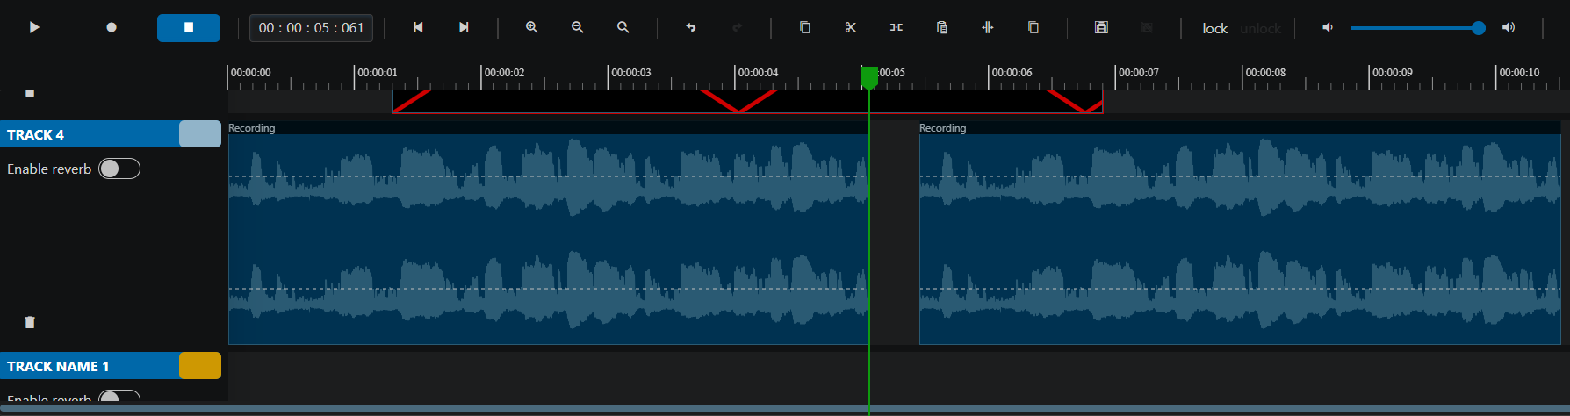Click the "Enable reverb" label on Track 4

pyautogui.click(x=49, y=169)
